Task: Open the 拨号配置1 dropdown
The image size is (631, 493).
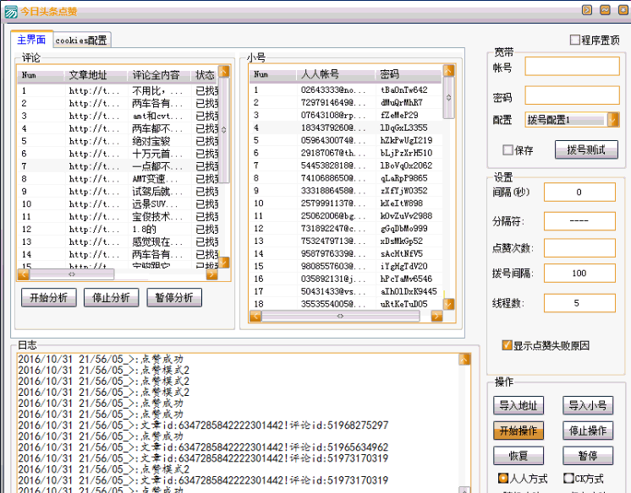Action: coord(613,120)
